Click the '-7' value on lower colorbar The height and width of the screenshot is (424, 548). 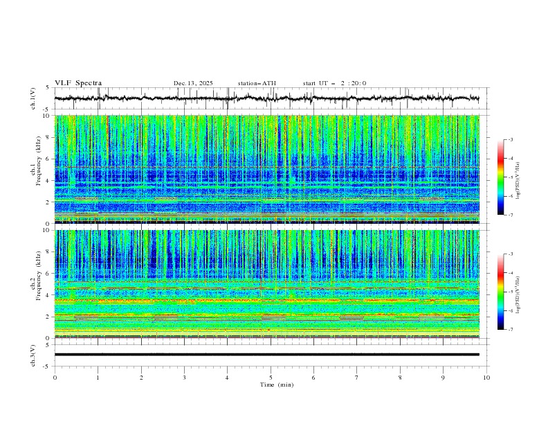[x=510, y=330]
